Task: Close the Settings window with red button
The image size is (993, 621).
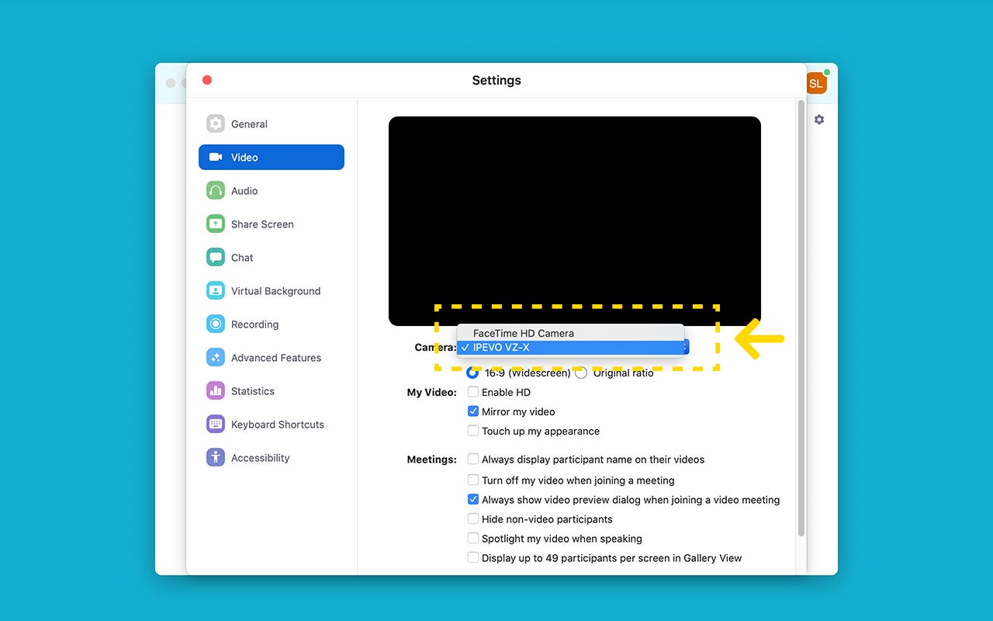Action: click(207, 80)
